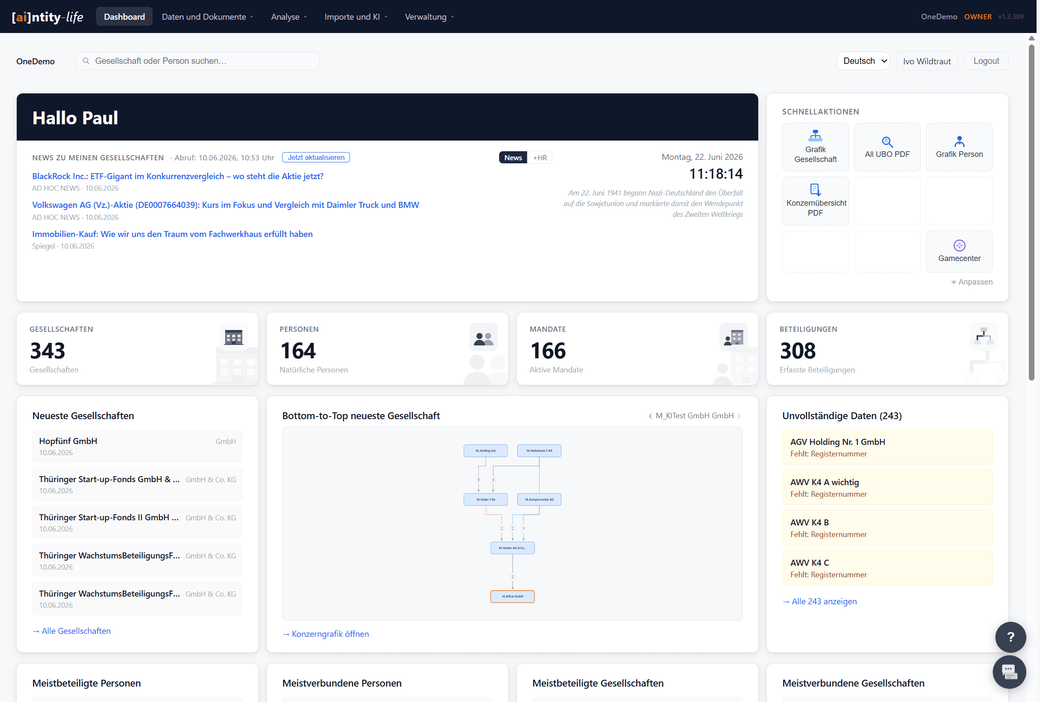Image resolution: width=1040 pixels, height=702 pixels.
Task: Open AWV K4 C incomplete data entry
Action: pos(887,568)
